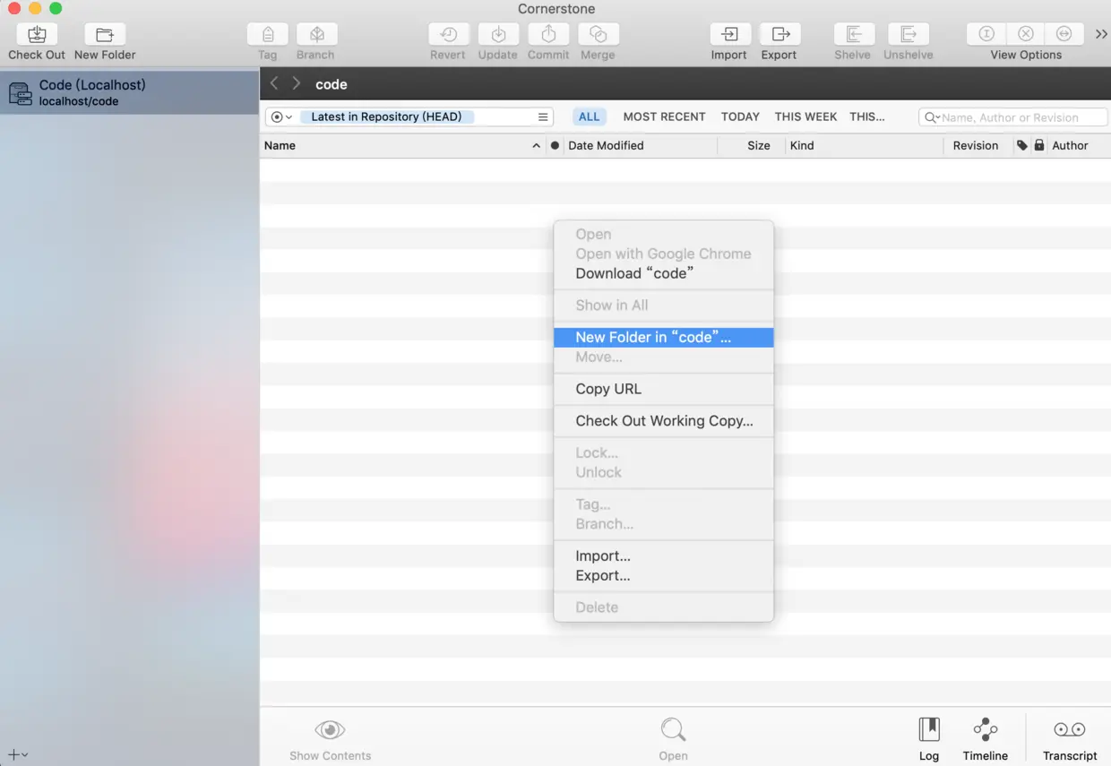Screen dimensions: 1111x766
Task: Open the revision list menu icon
Action: pos(543,116)
